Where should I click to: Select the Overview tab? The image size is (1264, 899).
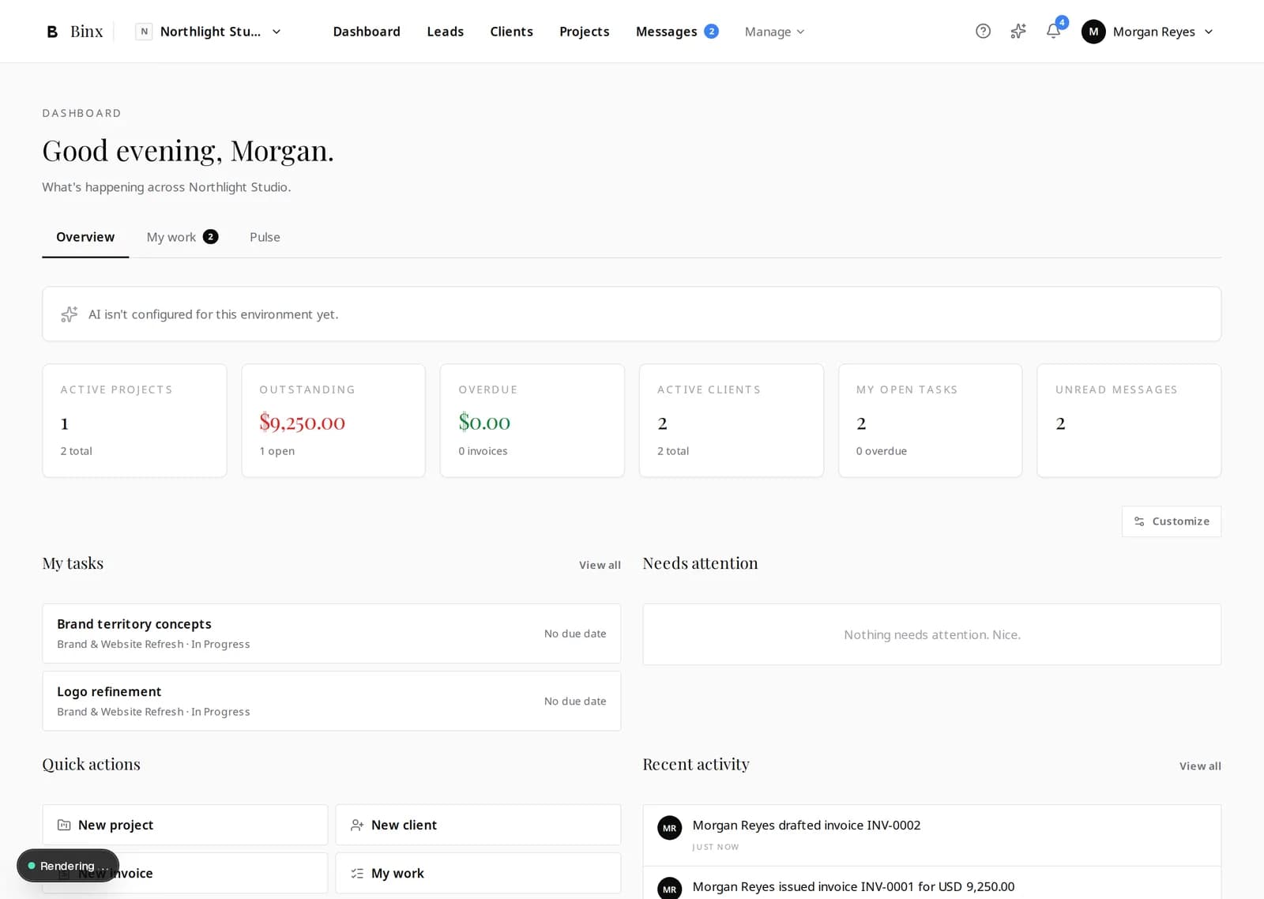(85, 237)
